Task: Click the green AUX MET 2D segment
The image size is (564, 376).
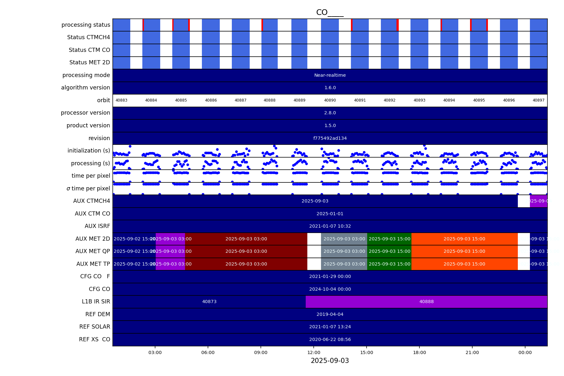Action: click(x=389, y=239)
